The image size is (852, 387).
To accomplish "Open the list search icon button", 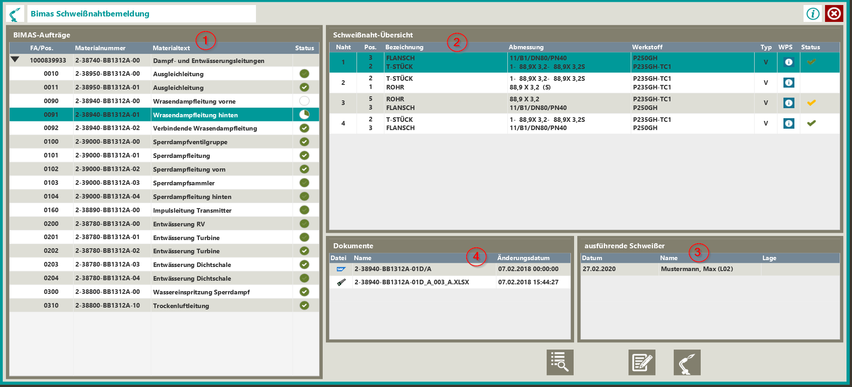I will tap(559, 362).
